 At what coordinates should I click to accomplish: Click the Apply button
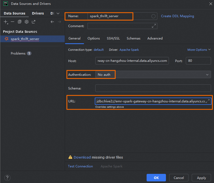tap(201, 178)
